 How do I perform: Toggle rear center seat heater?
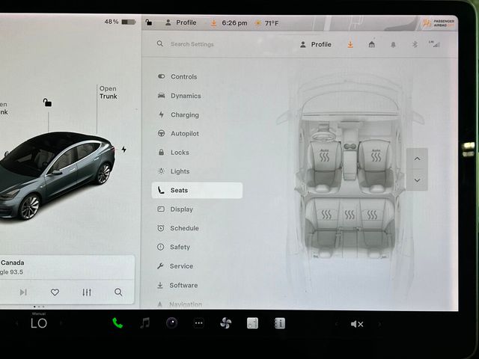coord(350,215)
